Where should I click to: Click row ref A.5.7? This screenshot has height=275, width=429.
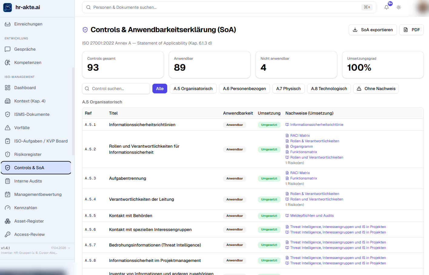point(90,245)
